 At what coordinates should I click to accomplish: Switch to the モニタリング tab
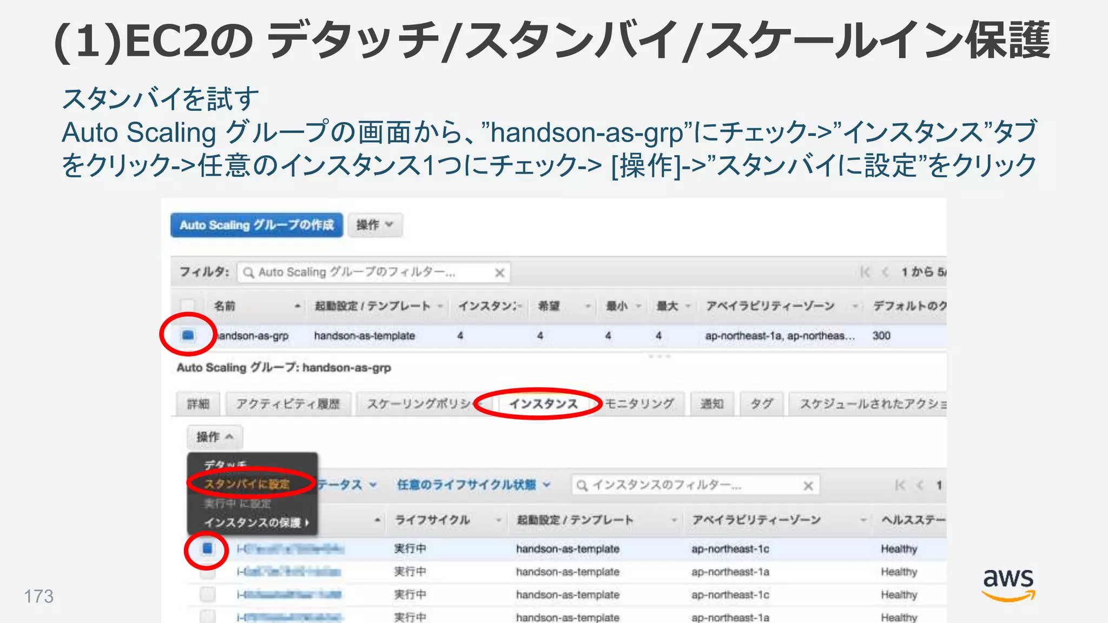(x=639, y=404)
